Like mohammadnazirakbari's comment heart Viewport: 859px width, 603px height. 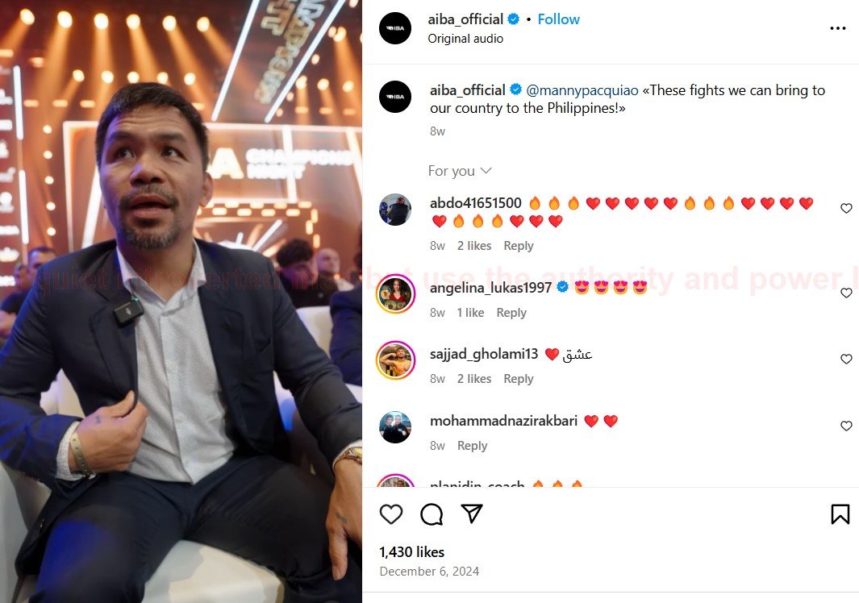pyautogui.click(x=846, y=426)
